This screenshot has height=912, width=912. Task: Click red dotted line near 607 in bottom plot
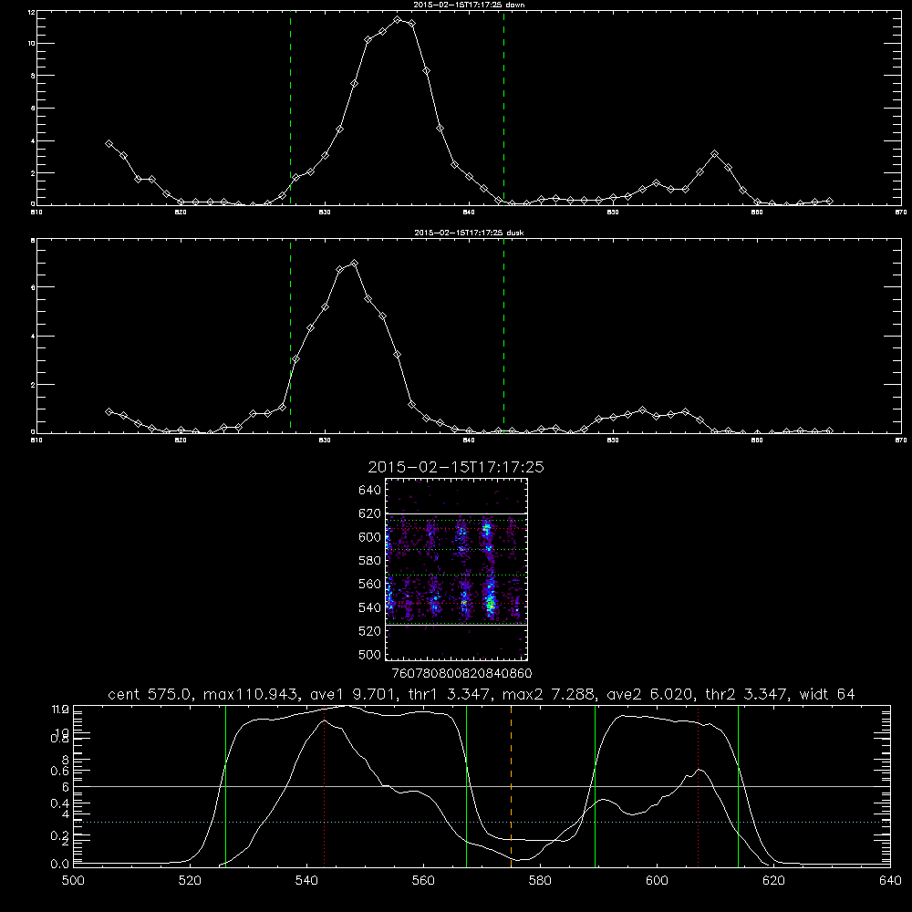point(698,786)
